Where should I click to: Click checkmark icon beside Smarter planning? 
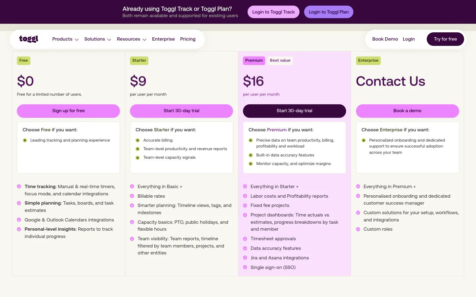(132, 205)
